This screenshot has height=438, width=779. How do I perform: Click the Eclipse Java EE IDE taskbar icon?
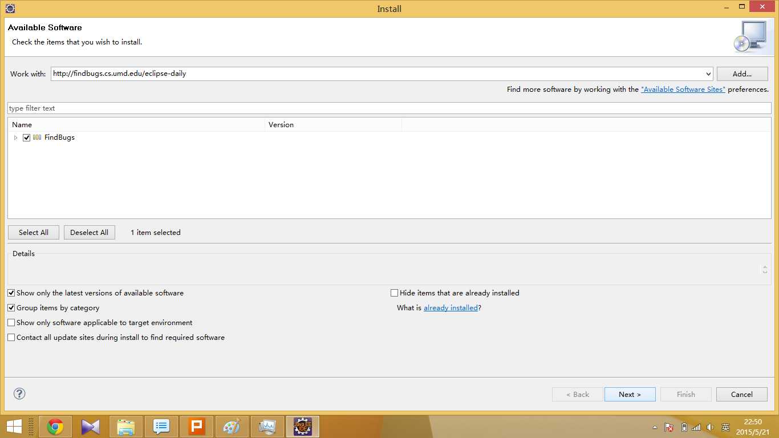click(303, 427)
